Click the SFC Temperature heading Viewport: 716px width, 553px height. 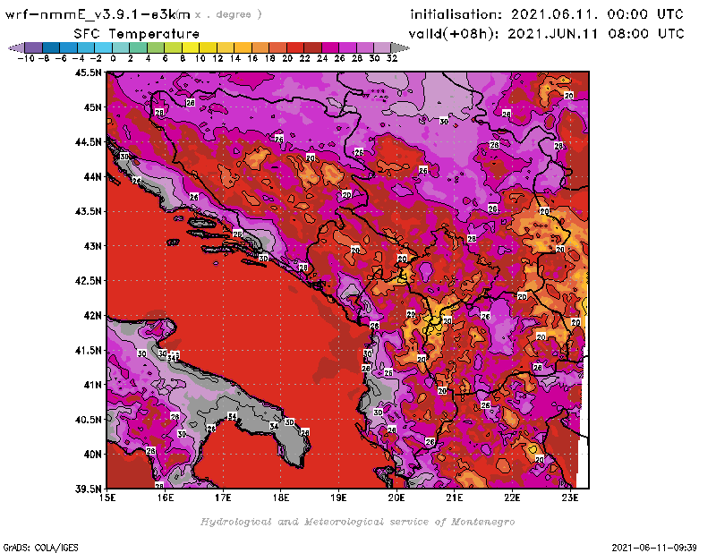[137, 34]
